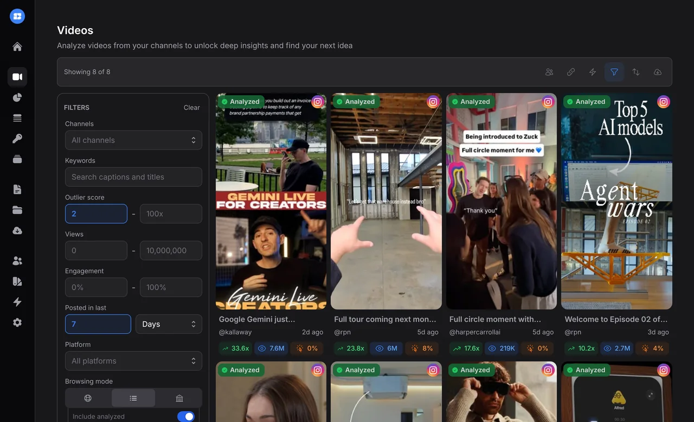
Task: Click the people icon in the videos toolbar
Action: [x=549, y=72]
